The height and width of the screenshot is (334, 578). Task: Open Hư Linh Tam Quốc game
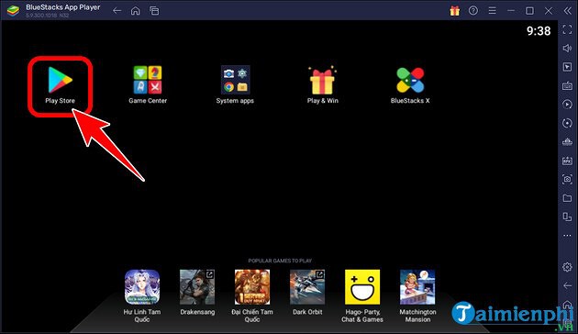pyautogui.click(x=142, y=296)
